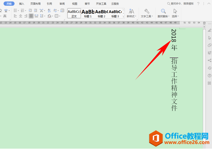Open the 视图 tab
The width and height of the screenshot is (212, 149).
75,3
